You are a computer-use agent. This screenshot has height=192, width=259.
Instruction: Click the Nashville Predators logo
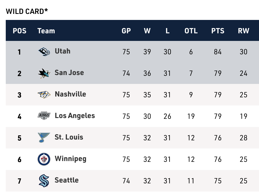point(44,95)
